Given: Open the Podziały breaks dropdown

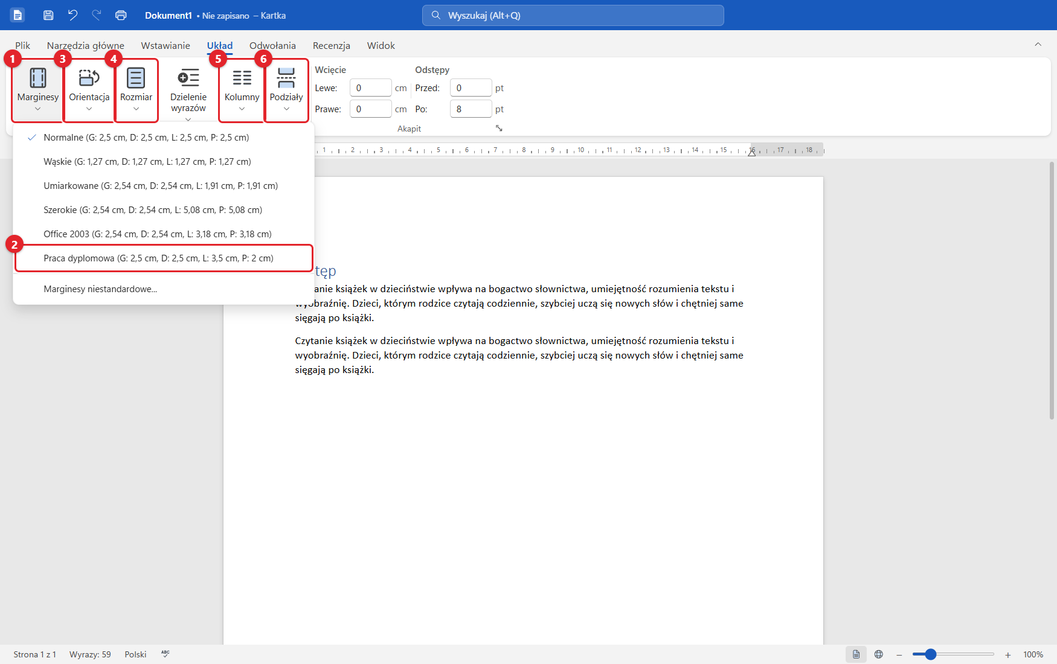Looking at the screenshot, I should tap(286, 90).
